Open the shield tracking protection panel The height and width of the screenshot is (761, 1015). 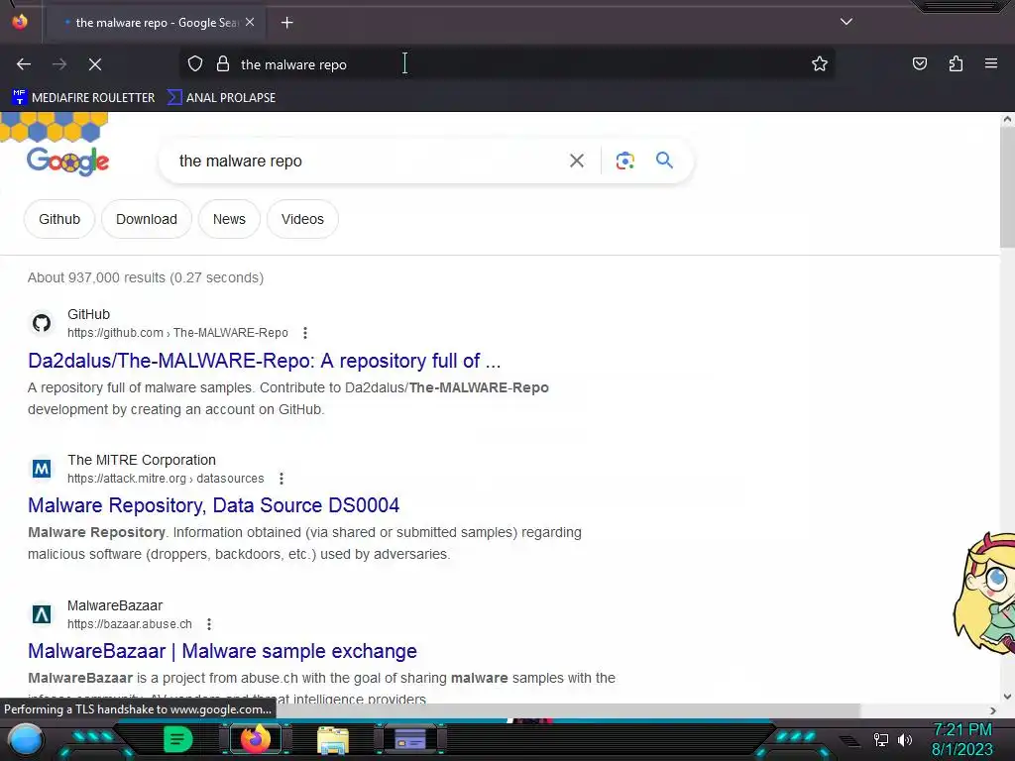(195, 64)
